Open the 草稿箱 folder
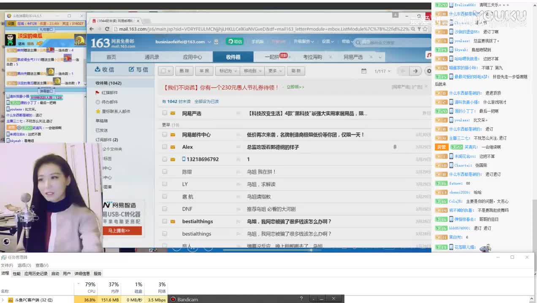The image size is (537, 303). click(x=101, y=121)
